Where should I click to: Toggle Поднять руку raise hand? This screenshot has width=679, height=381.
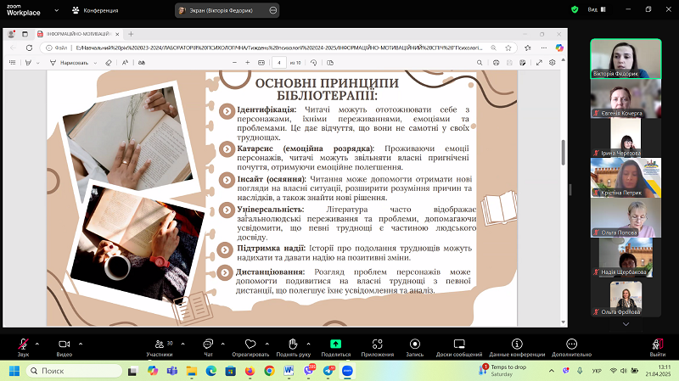(293, 347)
